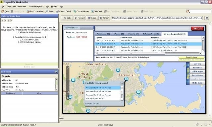Toggle the Layers map tool button
Image resolution: width=212 pixels, height=127 pixels.
[x=197, y=64]
